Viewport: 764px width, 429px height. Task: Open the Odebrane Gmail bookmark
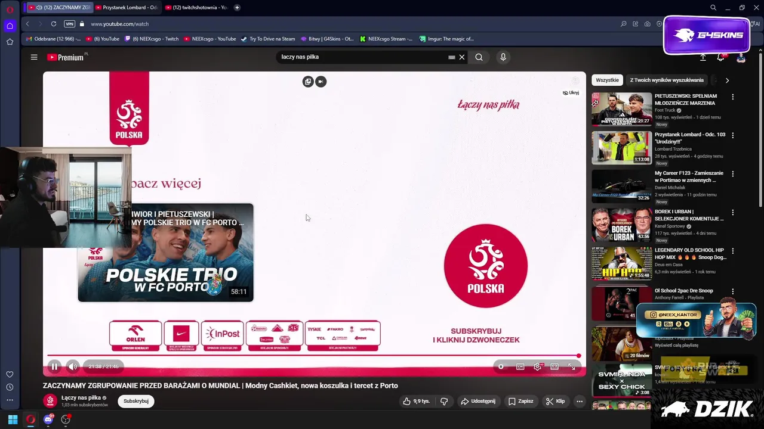pos(54,39)
